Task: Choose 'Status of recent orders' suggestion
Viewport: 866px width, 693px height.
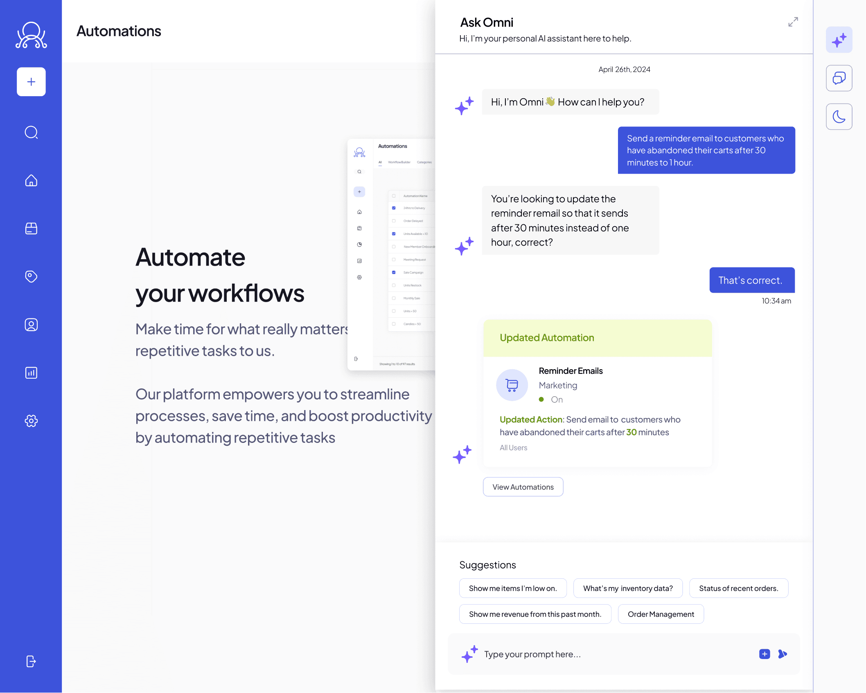Action: coord(738,588)
